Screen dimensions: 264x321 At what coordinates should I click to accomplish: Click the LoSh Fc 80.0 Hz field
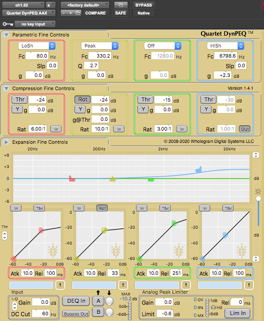pyautogui.click(x=37, y=56)
